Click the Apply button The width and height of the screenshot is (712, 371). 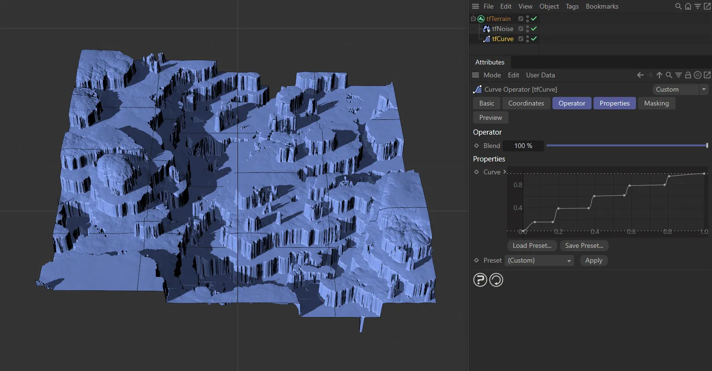pyautogui.click(x=593, y=261)
